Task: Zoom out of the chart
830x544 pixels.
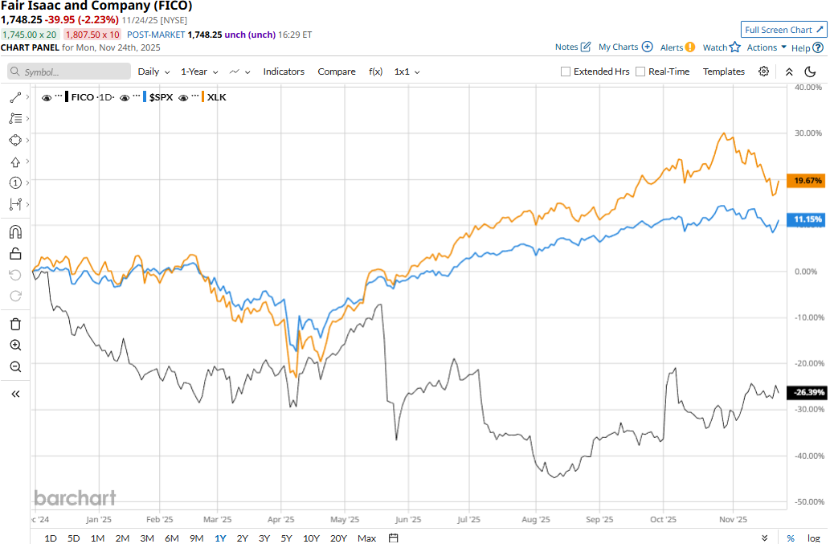Action: click(x=15, y=366)
